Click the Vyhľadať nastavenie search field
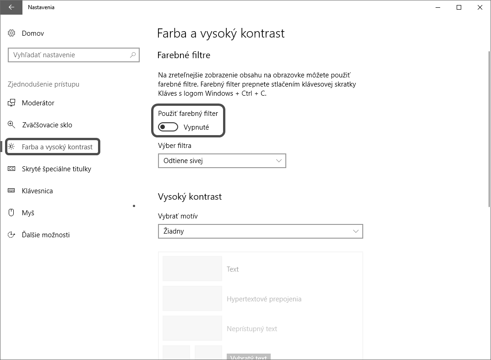This screenshot has height=360, width=491. coord(69,55)
